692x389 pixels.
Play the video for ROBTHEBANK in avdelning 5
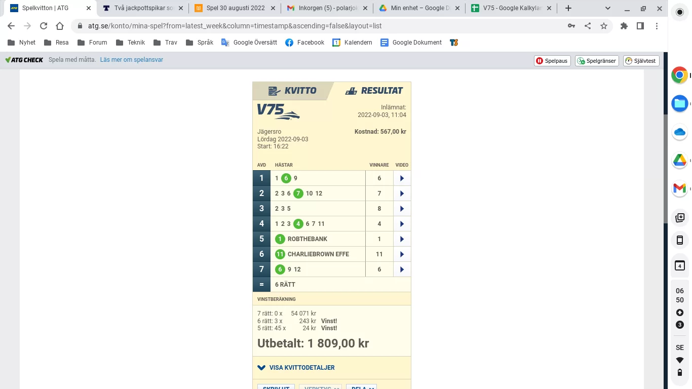point(402,239)
